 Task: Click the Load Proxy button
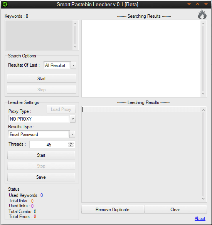click(x=61, y=109)
